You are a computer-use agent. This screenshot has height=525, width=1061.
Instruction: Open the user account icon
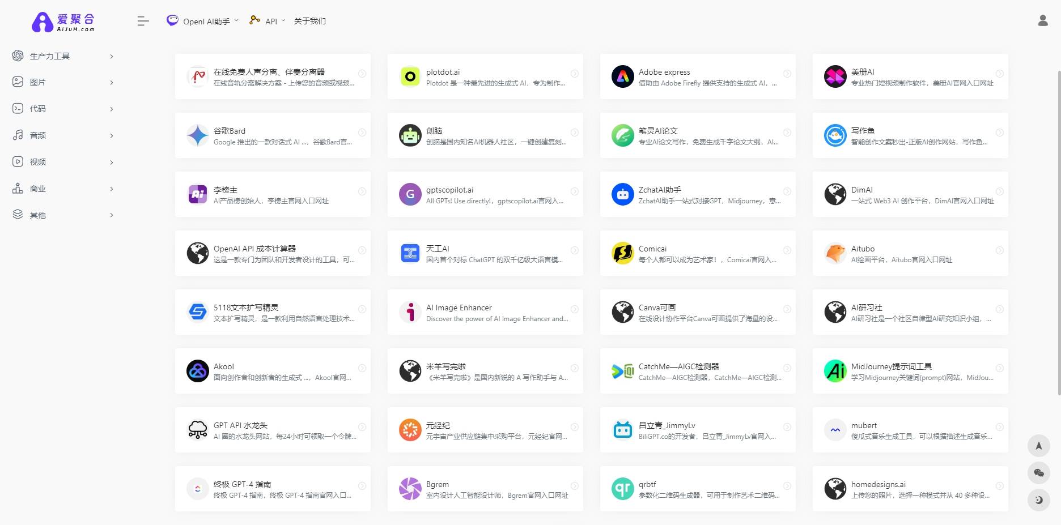click(1043, 21)
